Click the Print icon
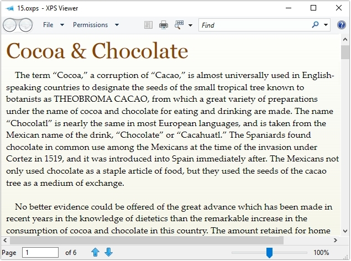The width and height of the screenshot is (351, 261). [164, 25]
